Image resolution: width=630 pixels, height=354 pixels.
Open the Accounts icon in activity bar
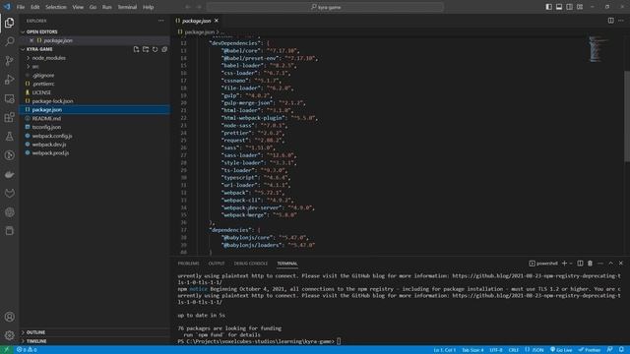9,317
